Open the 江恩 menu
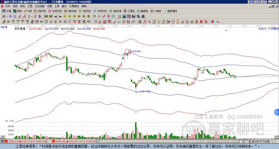This screenshot has height=149, width=279. (30, 6)
